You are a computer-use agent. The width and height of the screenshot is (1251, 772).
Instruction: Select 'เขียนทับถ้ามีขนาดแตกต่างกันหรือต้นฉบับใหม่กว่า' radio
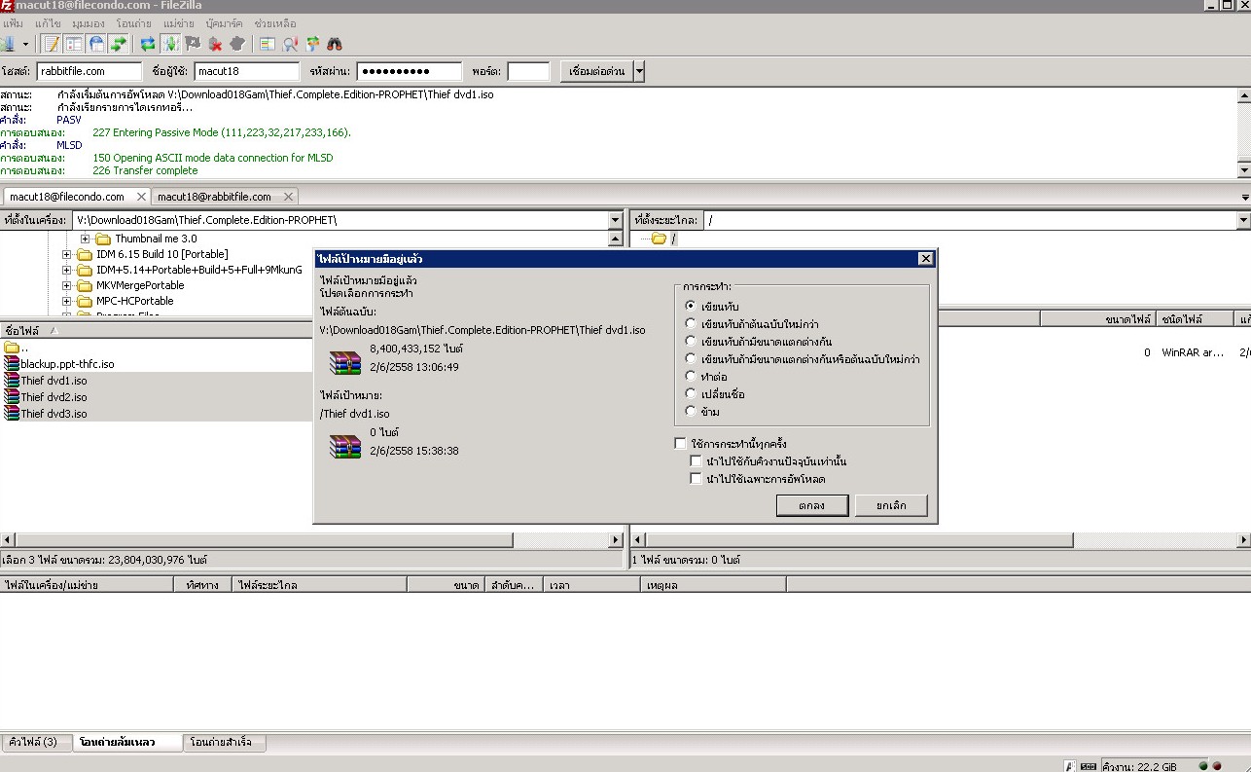pyautogui.click(x=691, y=359)
